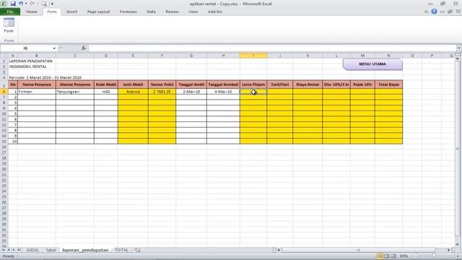The width and height of the screenshot is (462, 260).
Task: Select the laporan_pendapatan sheet tab
Action: click(85, 250)
